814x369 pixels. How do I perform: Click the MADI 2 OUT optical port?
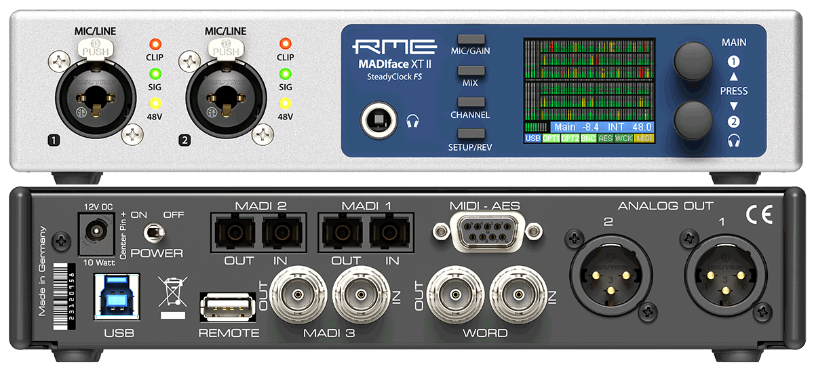(x=237, y=234)
